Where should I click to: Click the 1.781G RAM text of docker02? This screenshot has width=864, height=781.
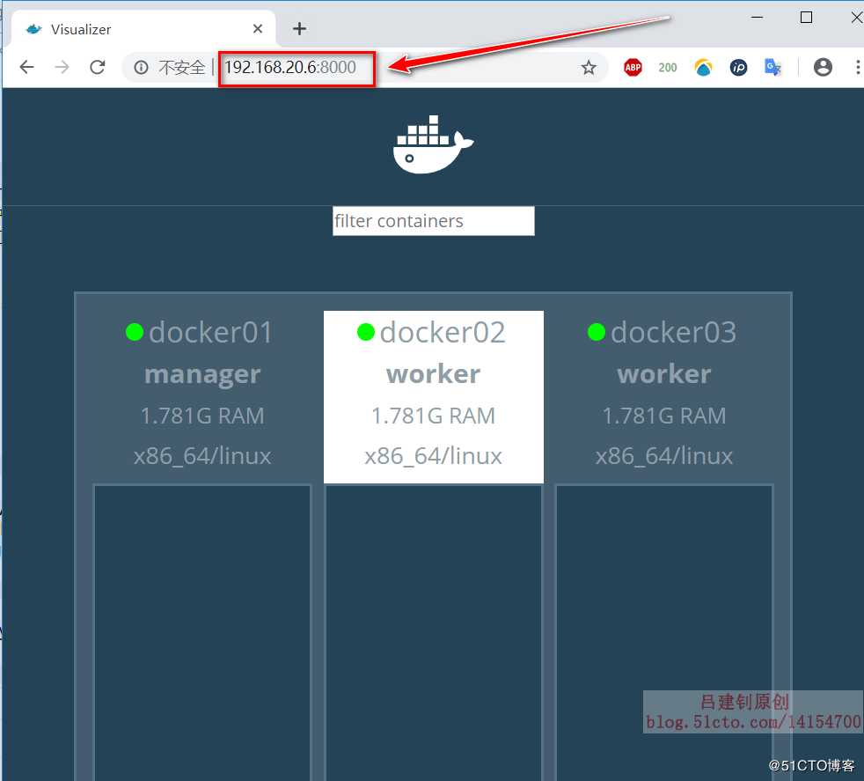[x=433, y=416]
